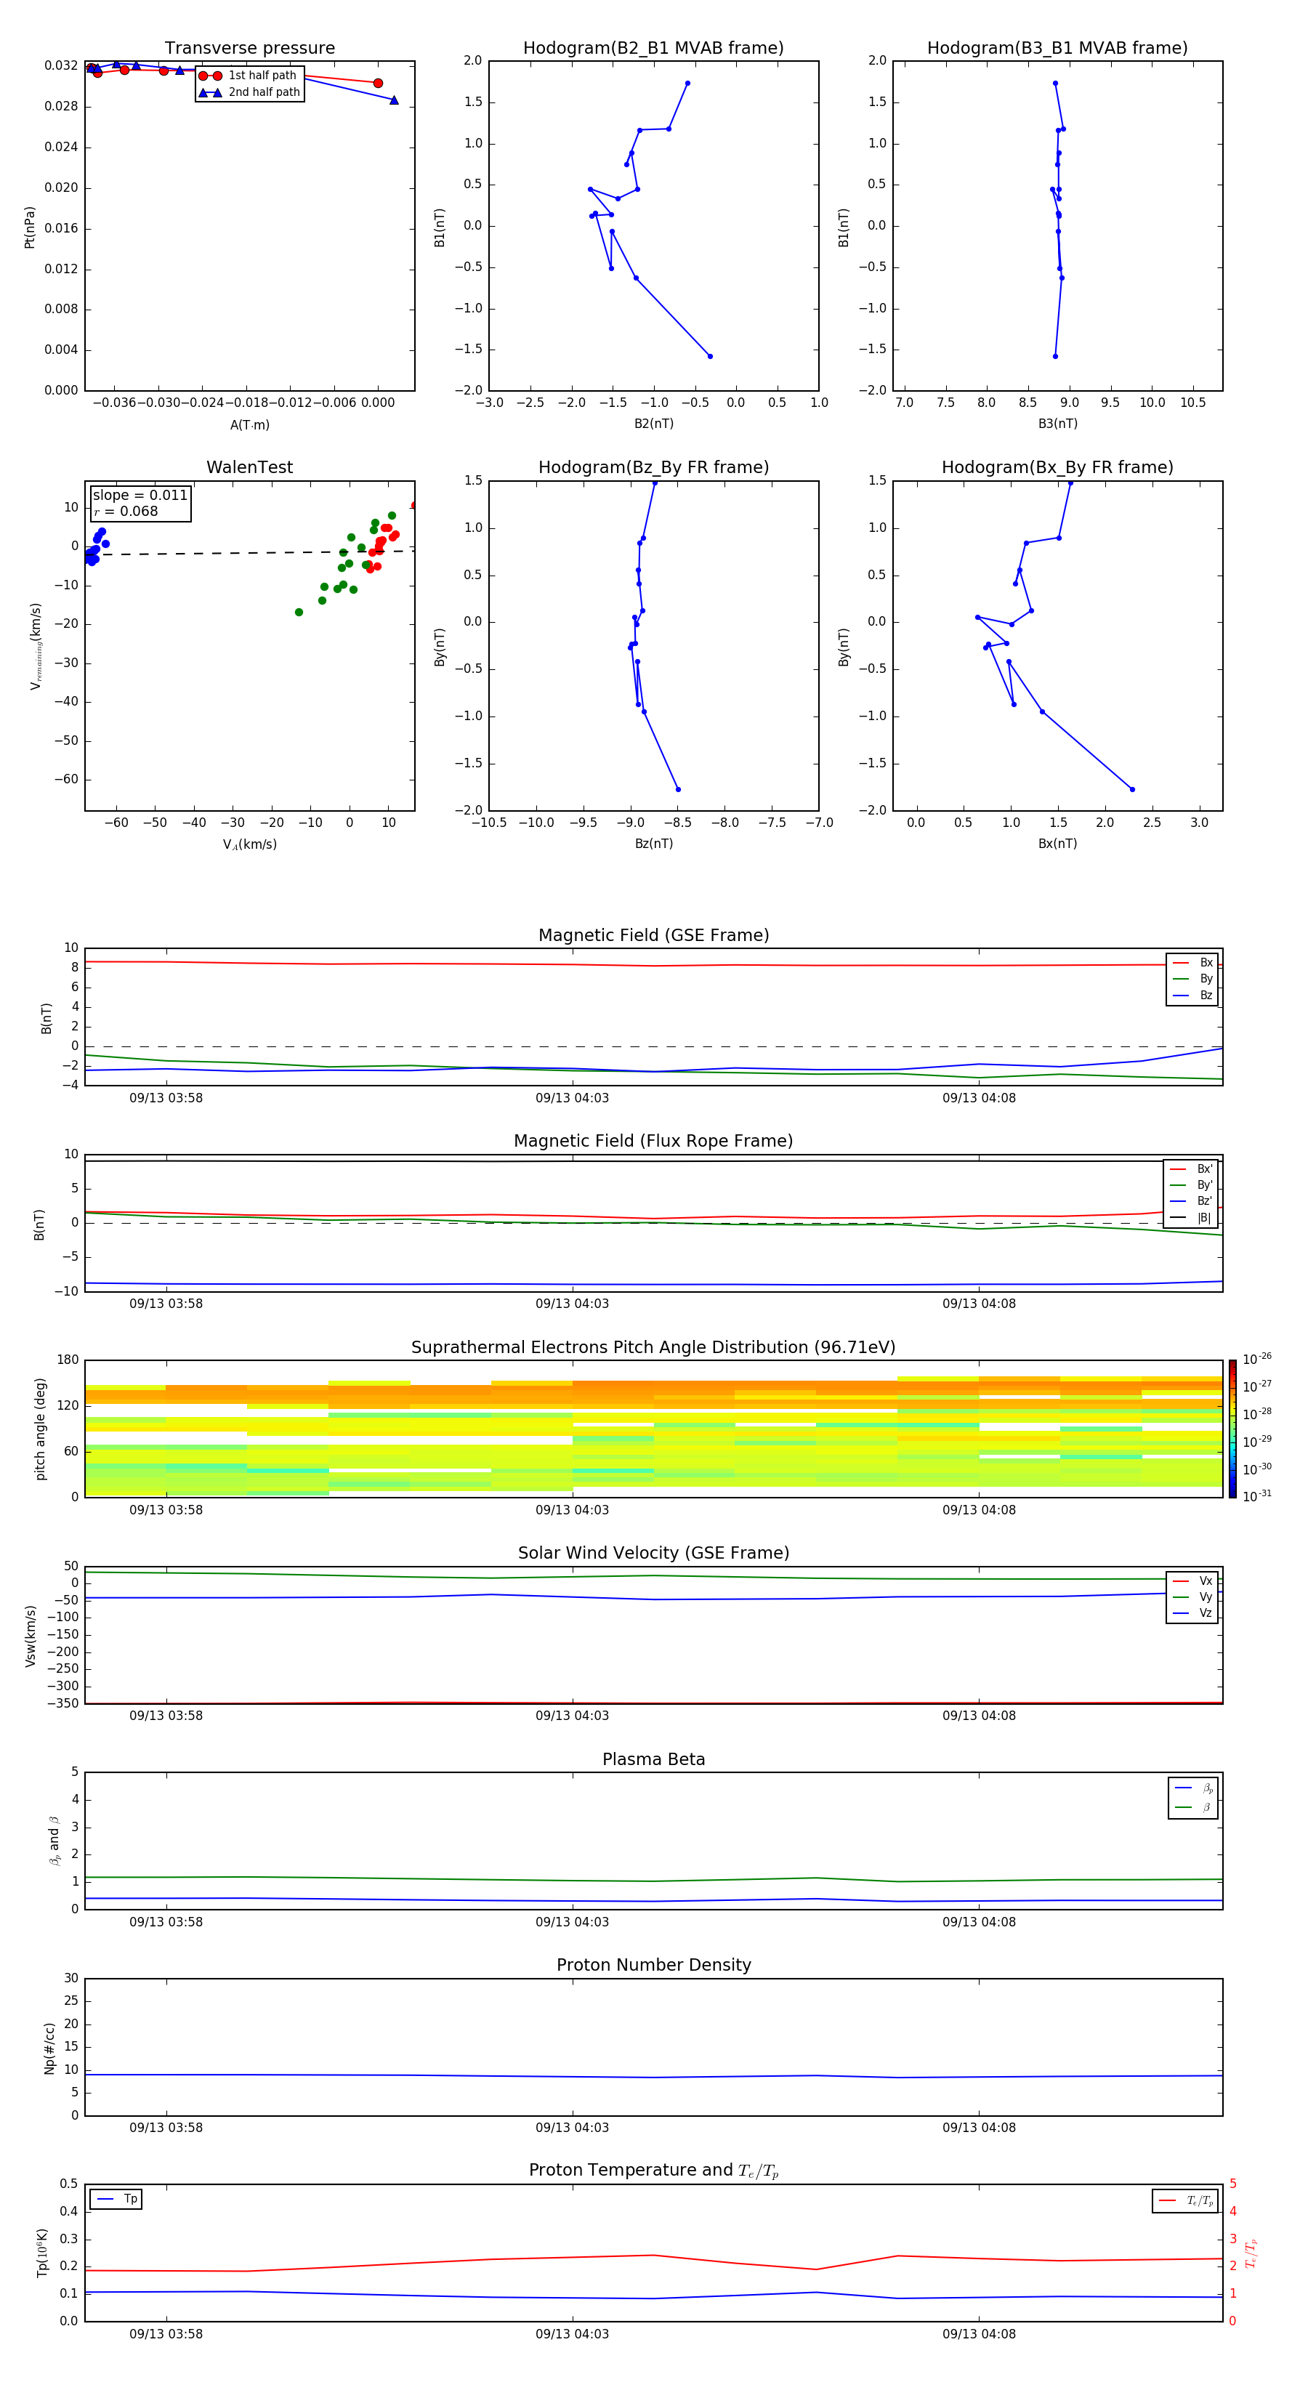This screenshot has height=2398, width=1308.
Task: Click the "Tp" legend entry
Action: coord(116,2199)
